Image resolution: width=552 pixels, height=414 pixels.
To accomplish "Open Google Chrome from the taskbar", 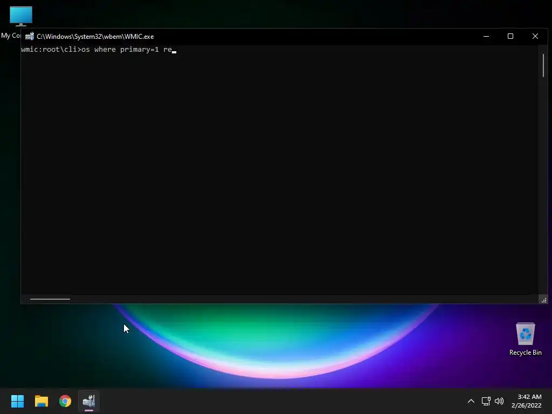I will point(65,401).
